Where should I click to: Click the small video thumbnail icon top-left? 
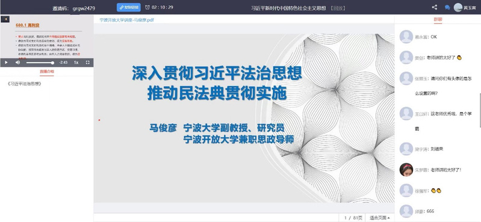click(x=5, y=19)
